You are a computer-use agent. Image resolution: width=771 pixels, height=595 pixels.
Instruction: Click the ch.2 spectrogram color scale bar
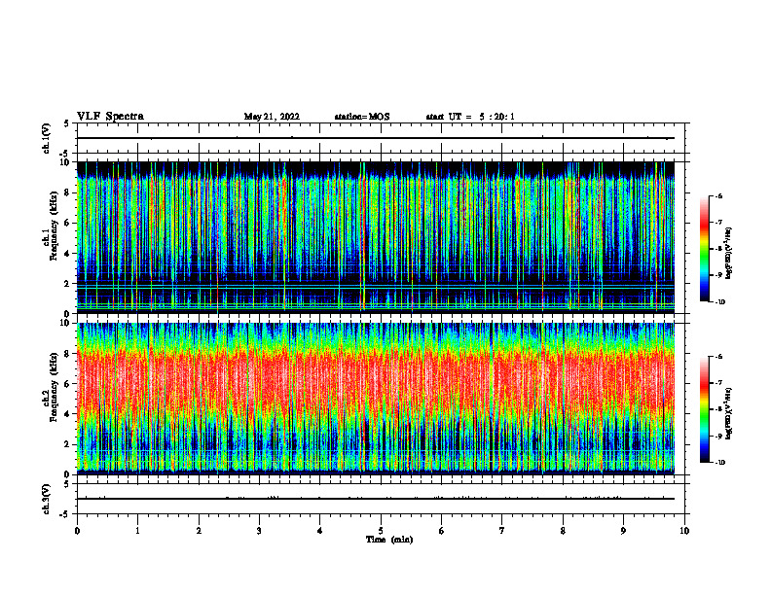point(704,409)
